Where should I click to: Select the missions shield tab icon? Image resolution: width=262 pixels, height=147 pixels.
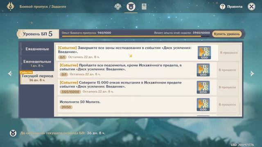pyautogui.click(x=131, y=7)
